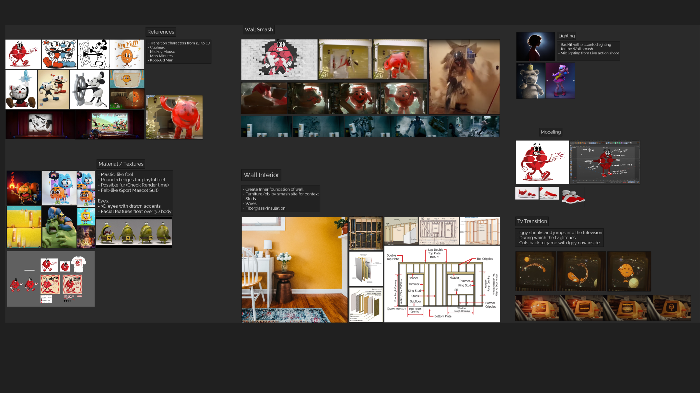The height and width of the screenshot is (393, 700).
Task: Select the Hey Y'all orange clock image
Action: [127, 54]
